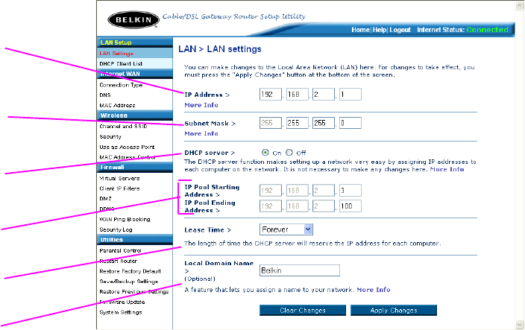
Task: Click the scrollbar up arrow
Action: point(520,6)
